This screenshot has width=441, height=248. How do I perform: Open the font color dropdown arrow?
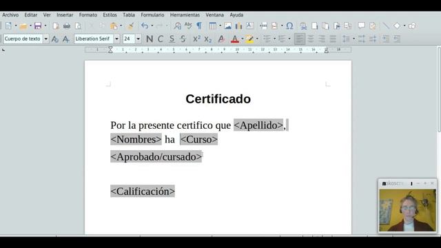point(243,39)
